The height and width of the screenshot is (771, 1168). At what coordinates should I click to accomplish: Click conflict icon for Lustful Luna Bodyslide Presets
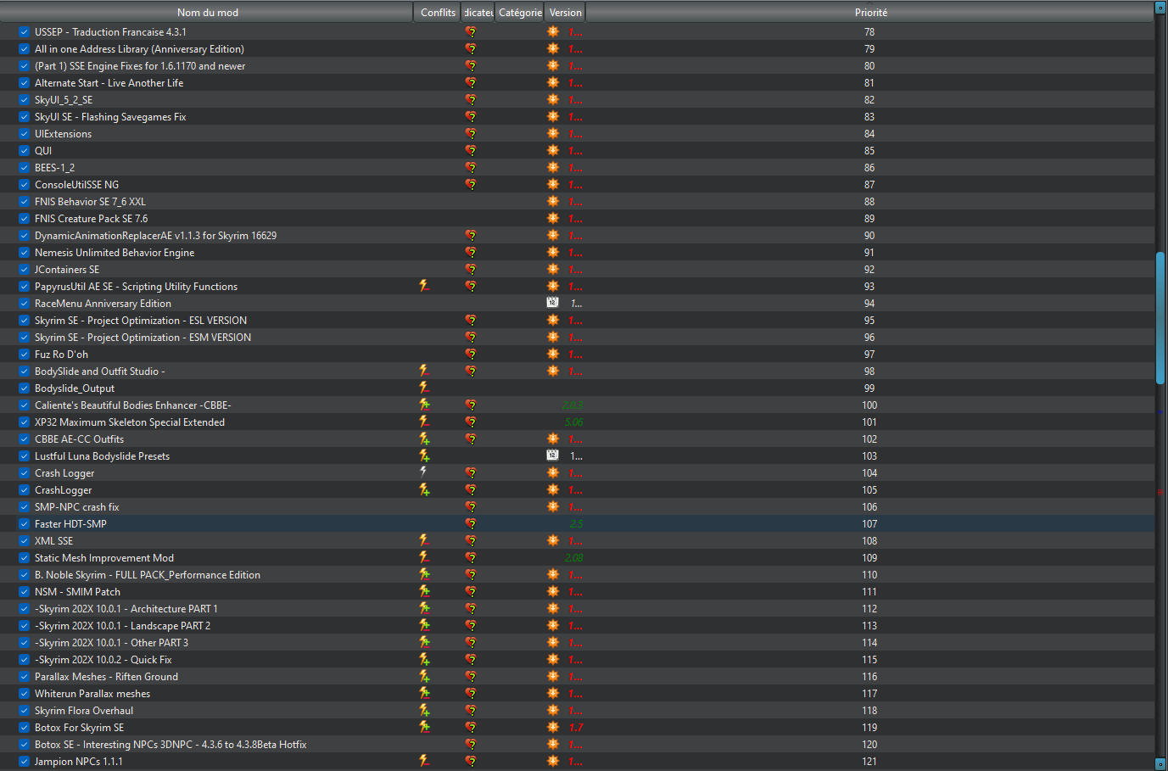point(424,455)
